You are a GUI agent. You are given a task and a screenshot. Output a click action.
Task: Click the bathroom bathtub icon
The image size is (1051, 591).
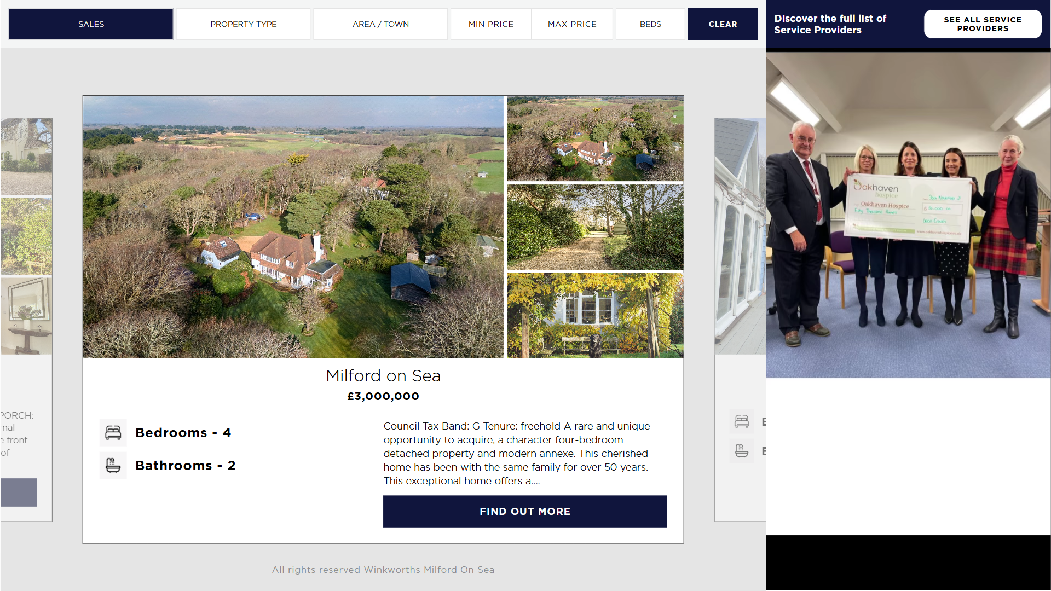click(113, 466)
